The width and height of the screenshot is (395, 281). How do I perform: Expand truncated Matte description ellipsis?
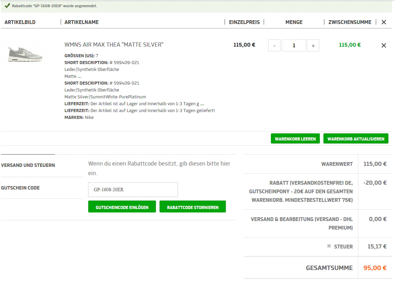click(79, 76)
